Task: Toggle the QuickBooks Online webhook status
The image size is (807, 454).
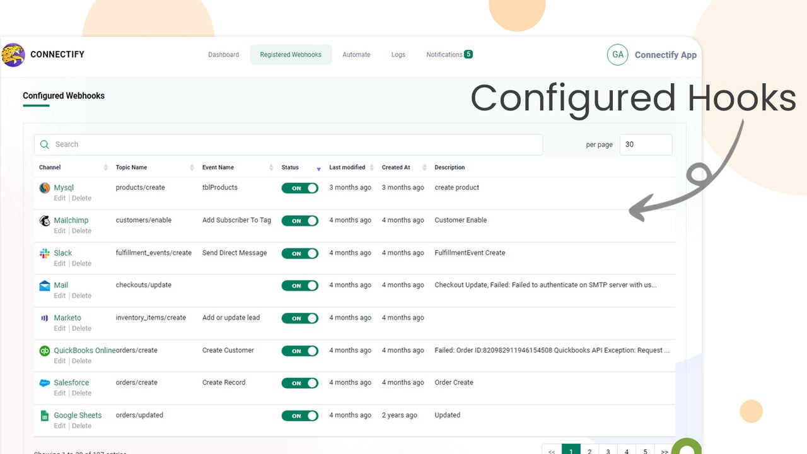Action: click(300, 351)
